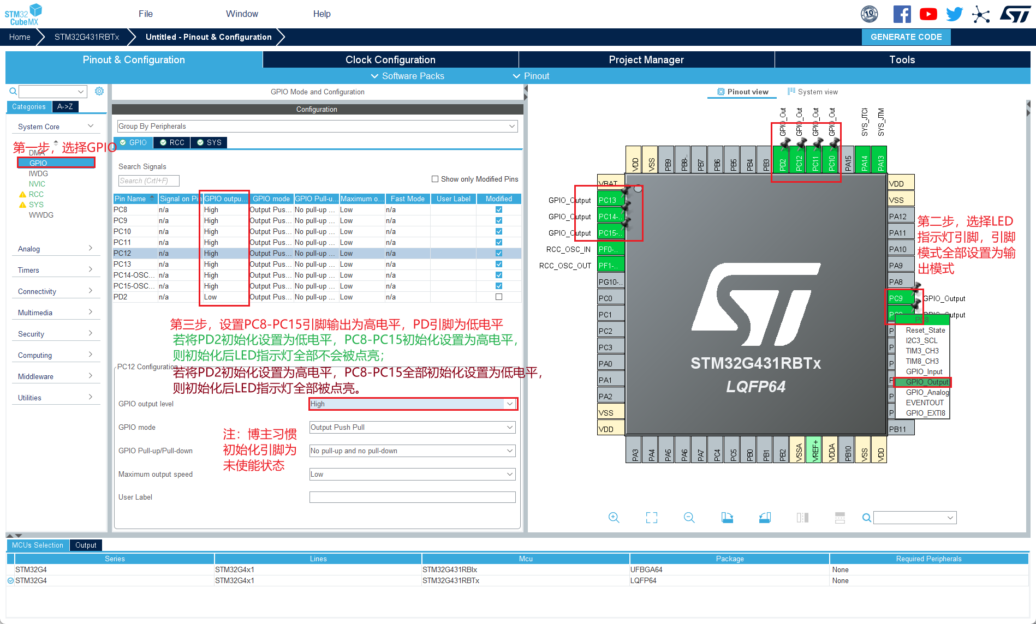Image resolution: width=1036 pixels, height=624 pixels.
Task: Open the File menu
Action: tap(146, 14)
